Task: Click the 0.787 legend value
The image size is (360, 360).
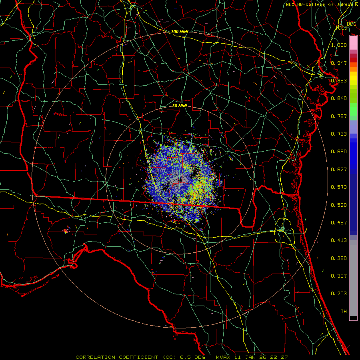Action: pos(339,116)
